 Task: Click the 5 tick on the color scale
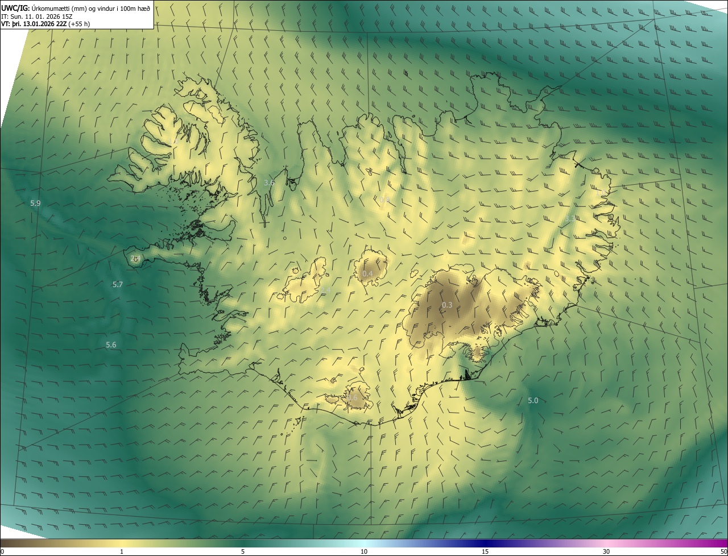[x=243, y=551]
